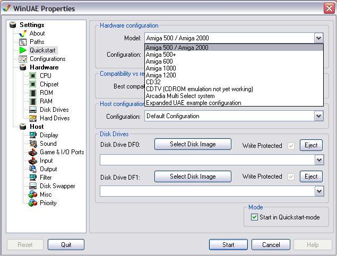Click the Chipset chip icon
Viewport: 337px width, 256px height.
(x=33, y=84)
